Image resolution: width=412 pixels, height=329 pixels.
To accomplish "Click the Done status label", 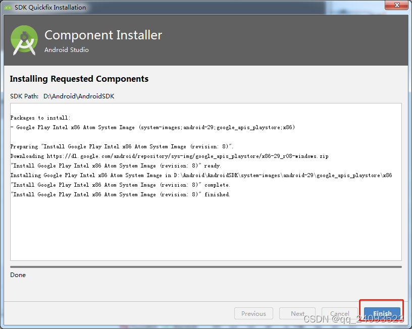I will coord(18,275).
